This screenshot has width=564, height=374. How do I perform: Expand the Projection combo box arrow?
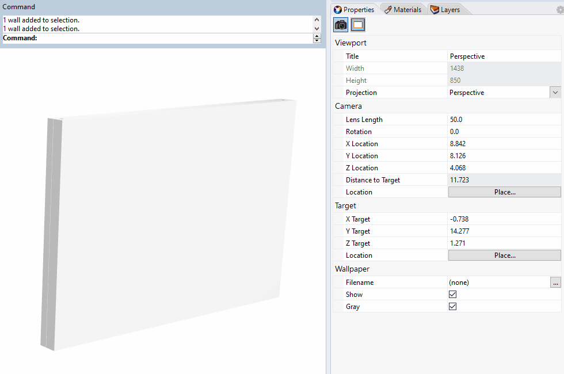coord(555,92)
